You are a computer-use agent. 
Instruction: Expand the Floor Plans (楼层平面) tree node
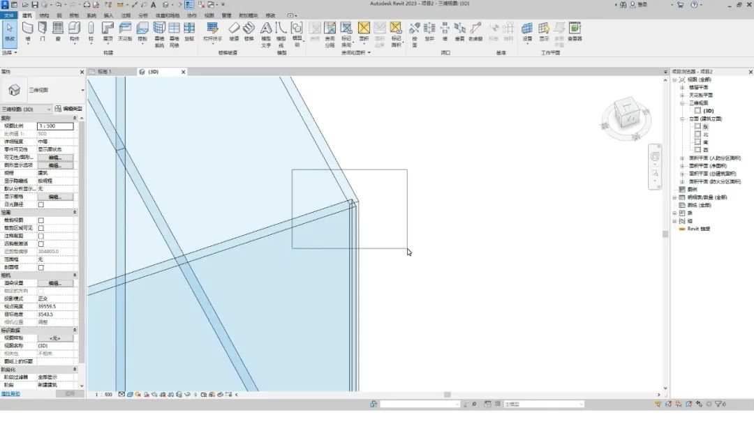coord(682,87)
